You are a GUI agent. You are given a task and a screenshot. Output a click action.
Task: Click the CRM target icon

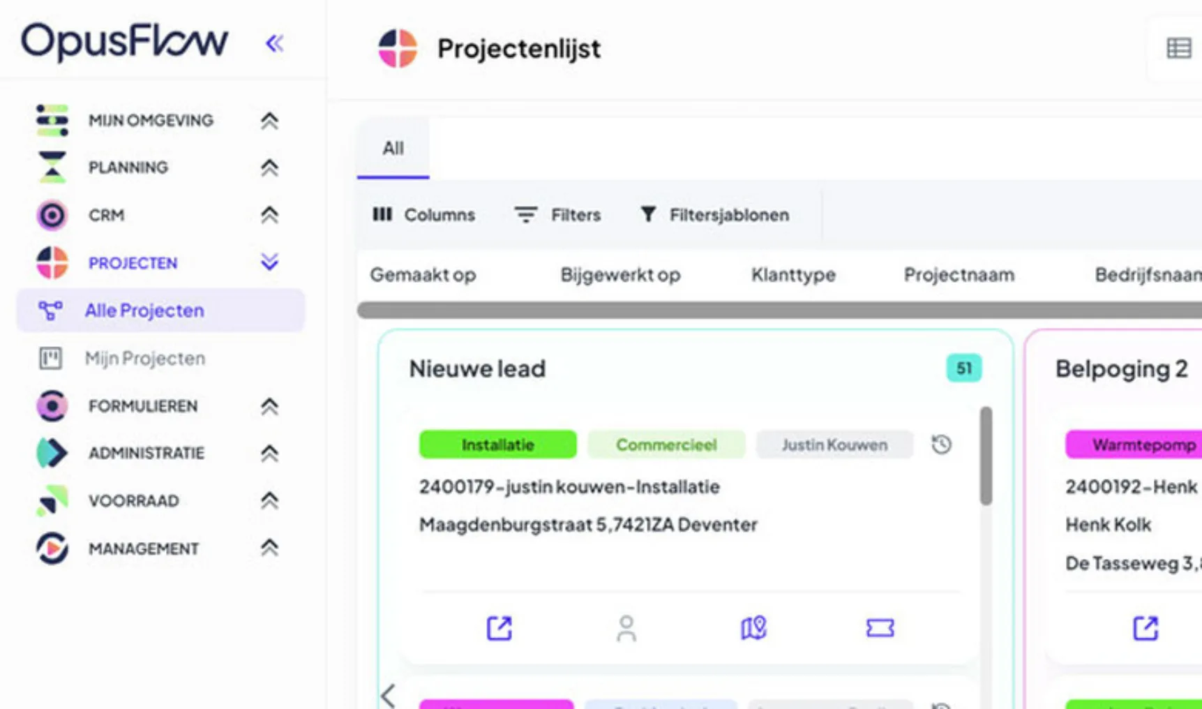click(x=52, y=215)
